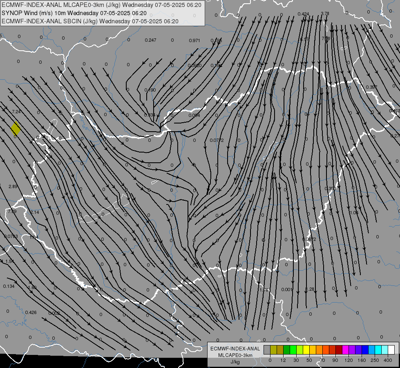The height and width of the screenshot is (368, 400).
Task: Pick the white legend swatch
Action: (x=391, y=350)
